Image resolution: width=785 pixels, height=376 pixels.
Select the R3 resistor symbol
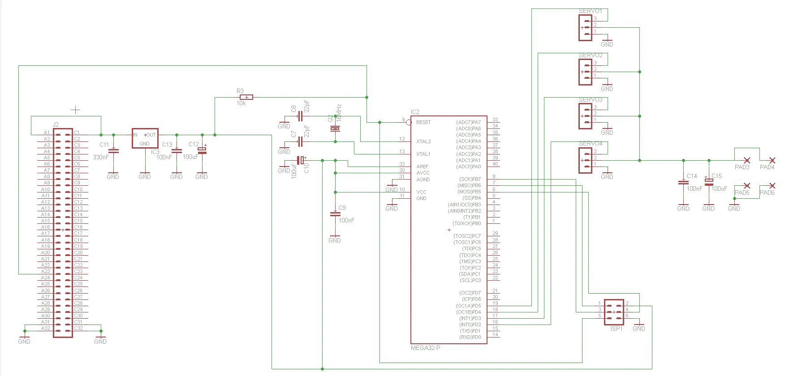[246, 97]
